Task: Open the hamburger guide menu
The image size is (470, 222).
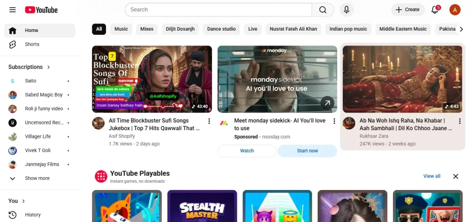Action: 12,10
